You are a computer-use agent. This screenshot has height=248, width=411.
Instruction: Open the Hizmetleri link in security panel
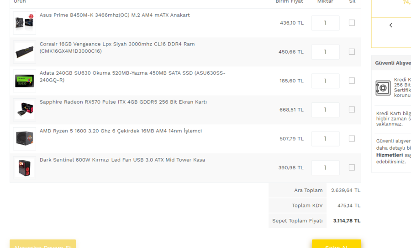(389, 155)
